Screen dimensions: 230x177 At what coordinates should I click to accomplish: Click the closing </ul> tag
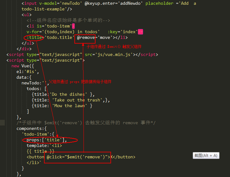tap(28, 43)
